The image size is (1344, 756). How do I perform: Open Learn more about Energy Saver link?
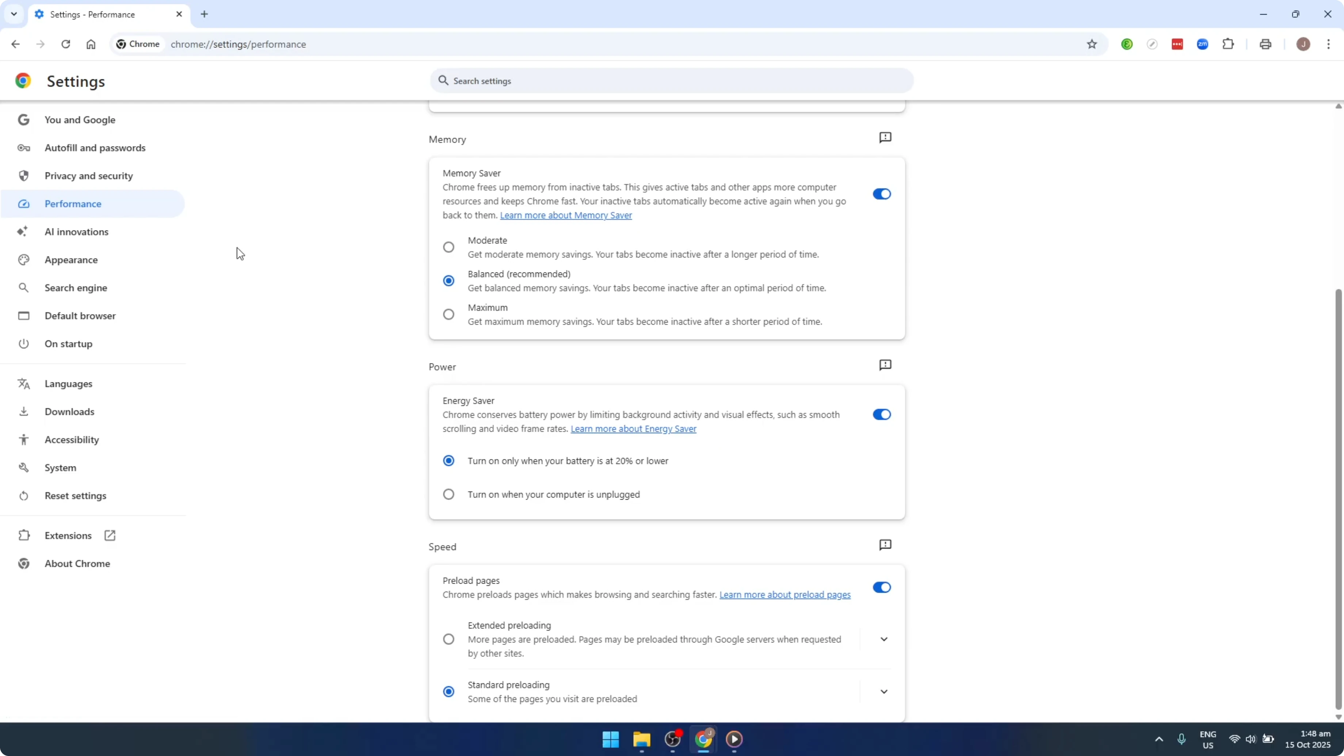click(x=633, y=429)
